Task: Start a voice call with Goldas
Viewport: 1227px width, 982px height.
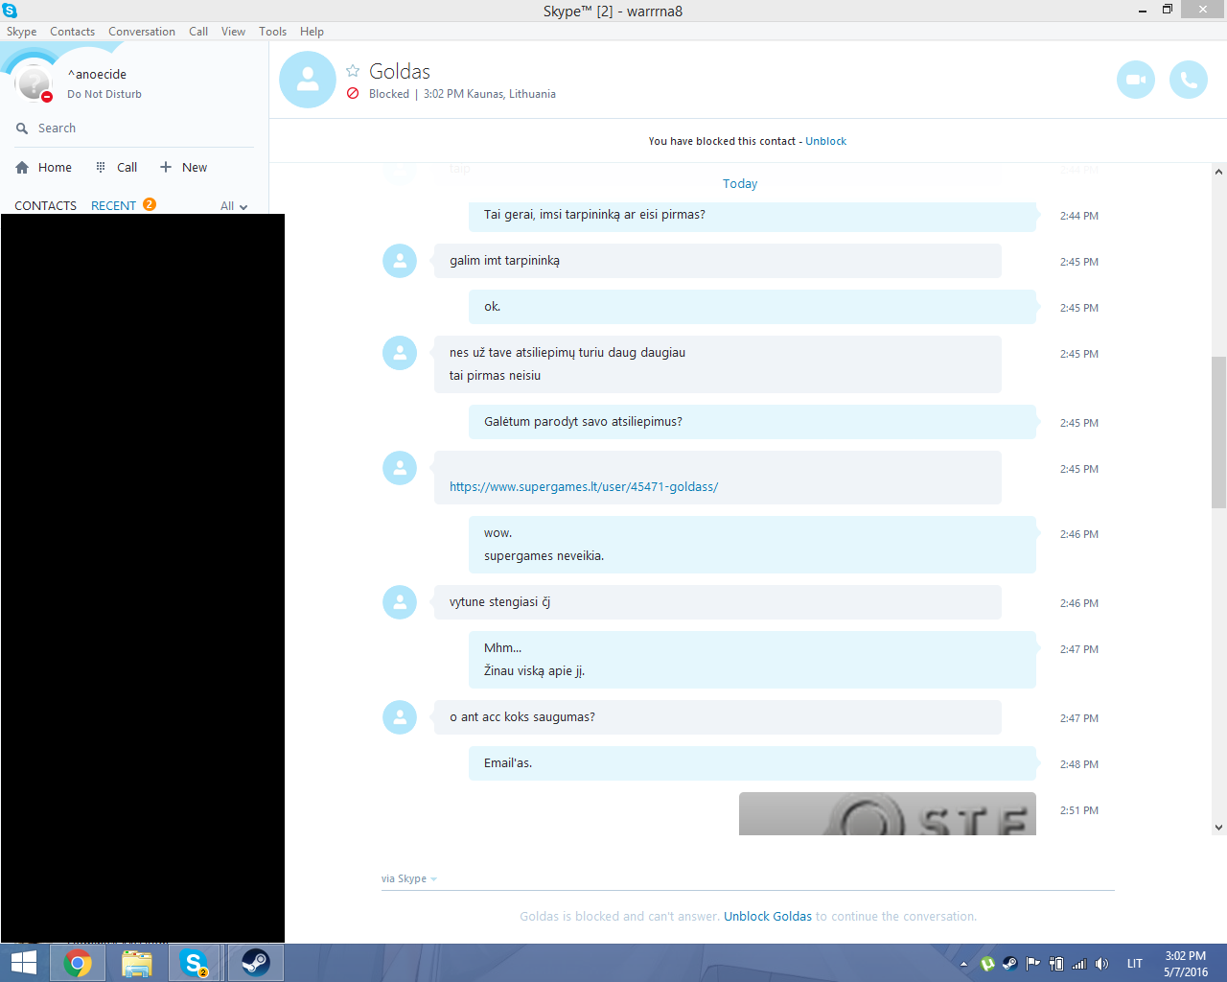Action: [1189, 80]
